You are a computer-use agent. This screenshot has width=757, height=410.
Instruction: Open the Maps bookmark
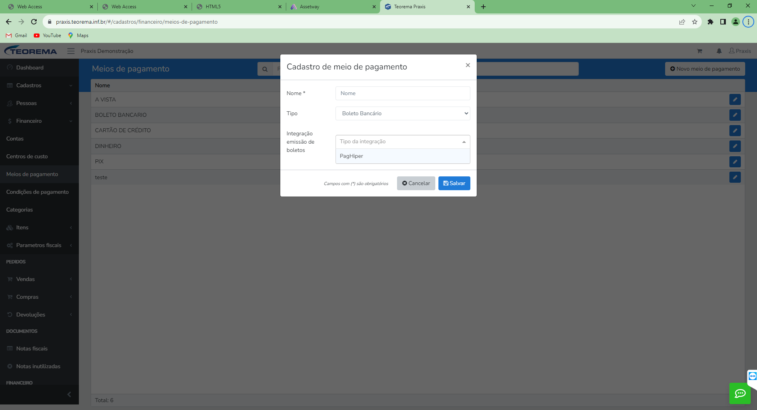point(78,36)
